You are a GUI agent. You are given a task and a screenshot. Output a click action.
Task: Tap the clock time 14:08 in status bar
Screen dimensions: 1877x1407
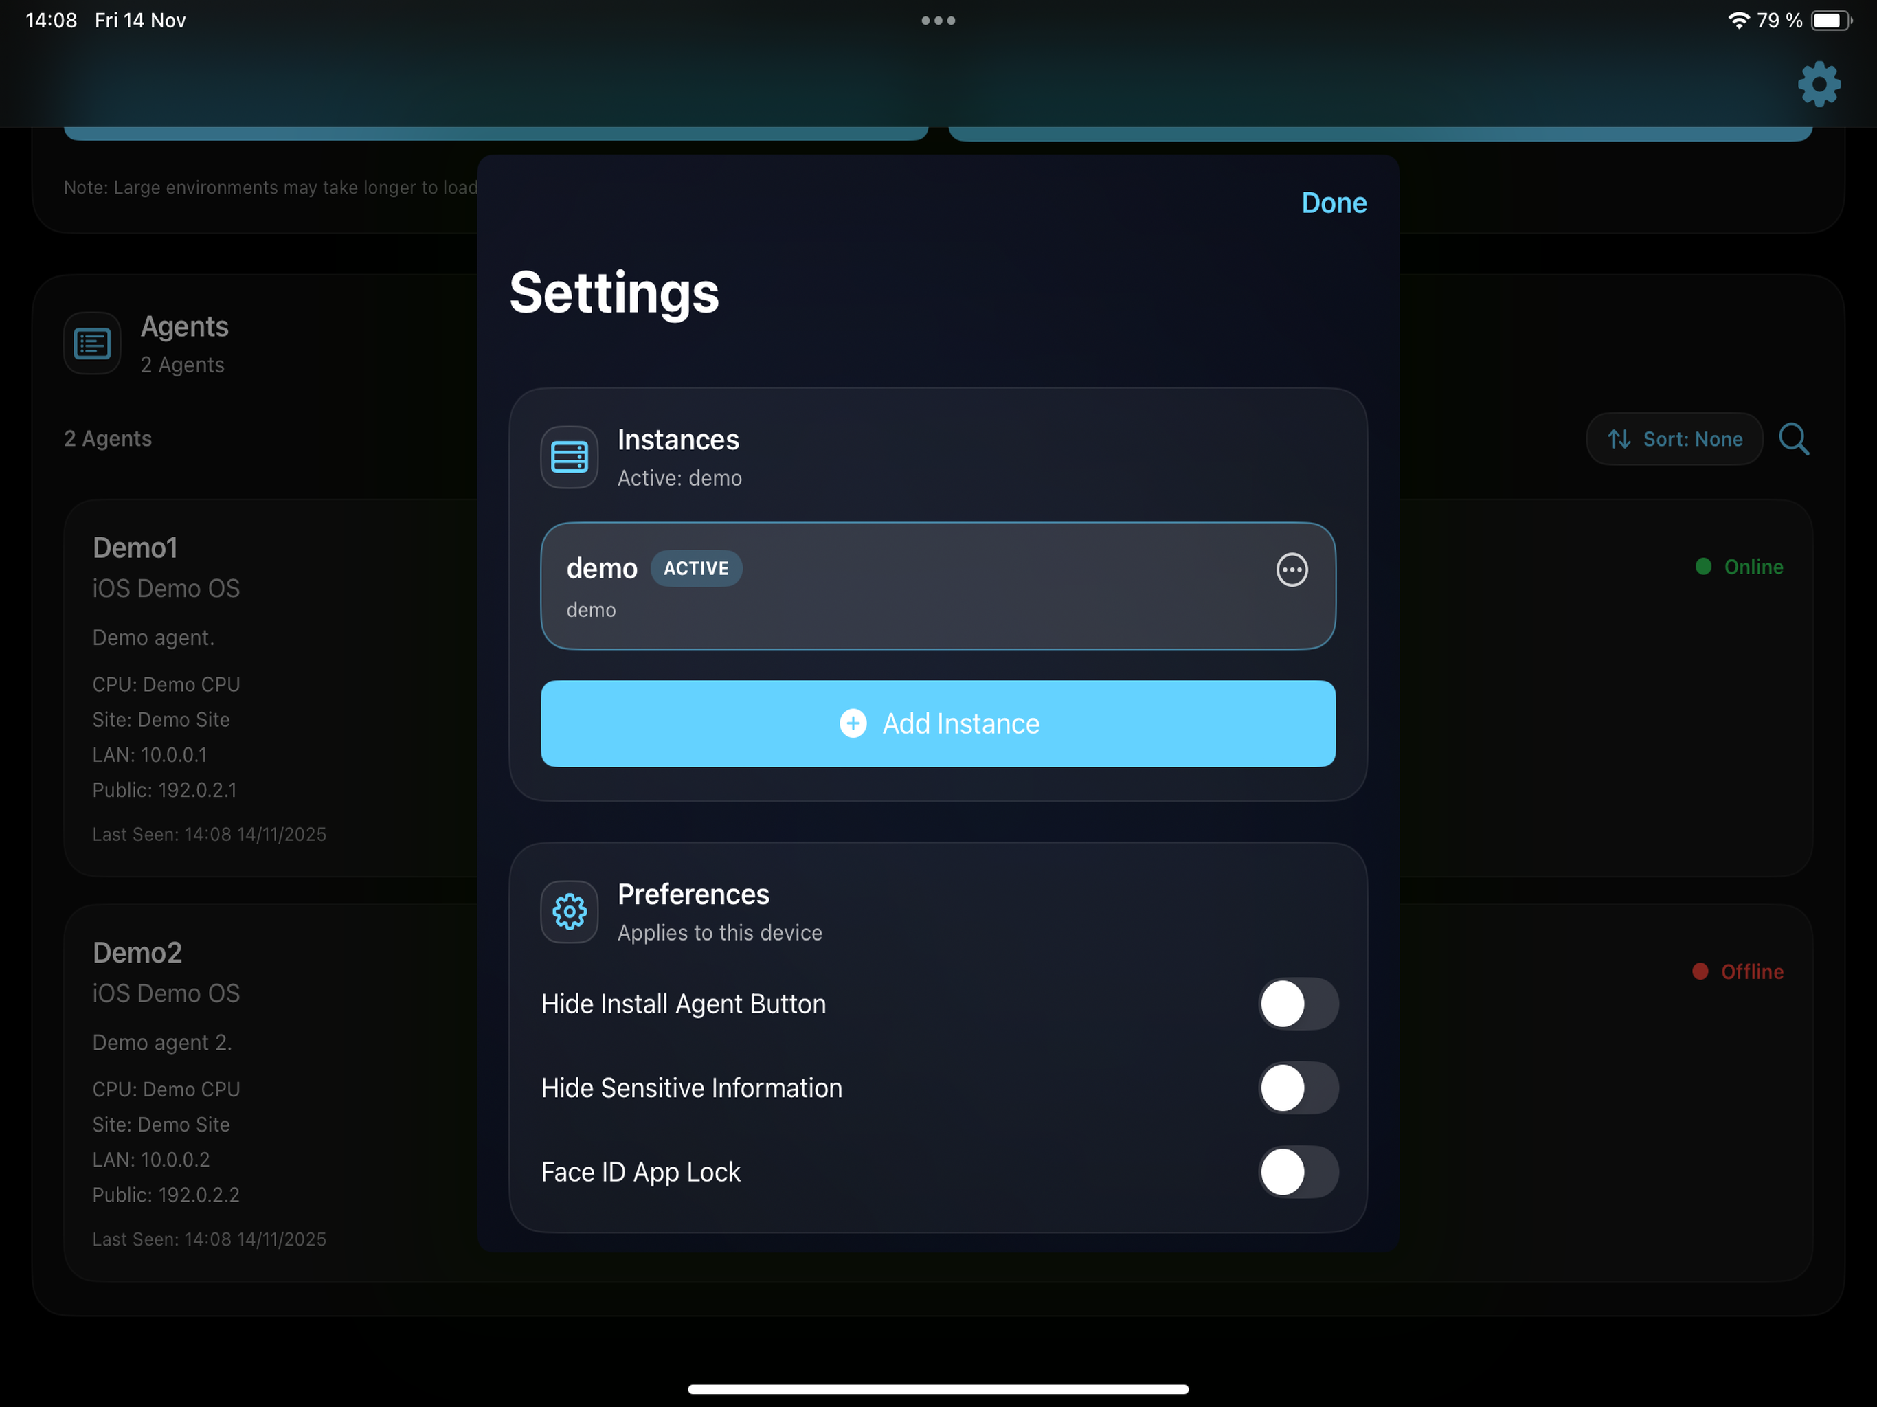pos(52,21)
